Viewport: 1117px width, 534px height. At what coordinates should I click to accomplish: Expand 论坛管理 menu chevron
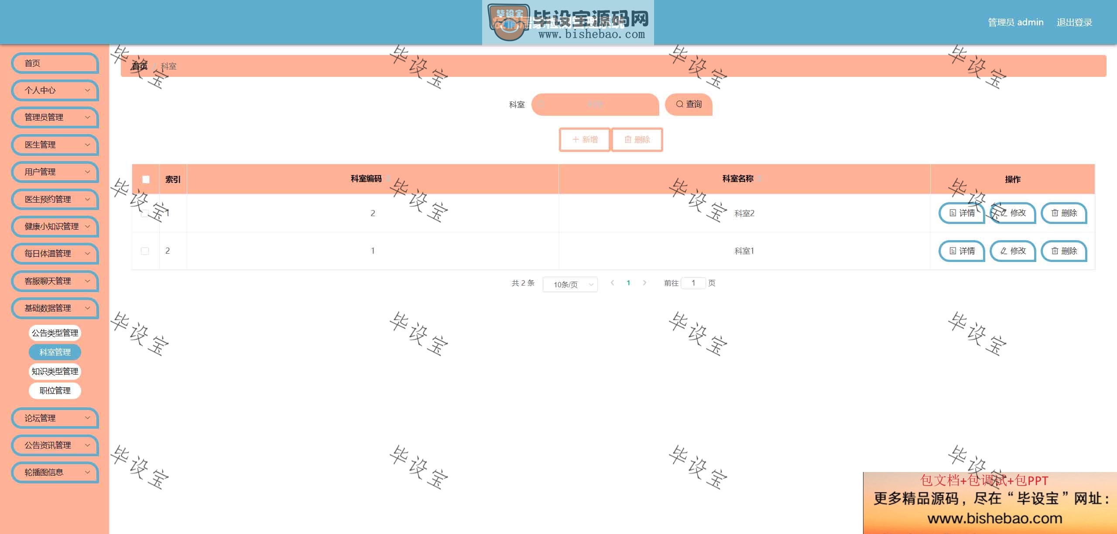[87, 418]
